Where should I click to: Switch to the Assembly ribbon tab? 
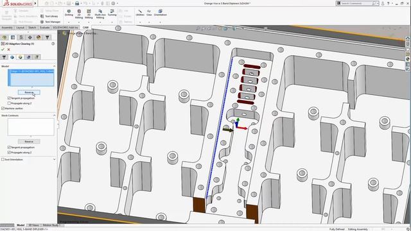pos(7,28)
